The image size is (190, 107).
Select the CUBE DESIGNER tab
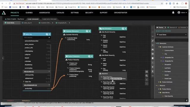tap(33, 19)
